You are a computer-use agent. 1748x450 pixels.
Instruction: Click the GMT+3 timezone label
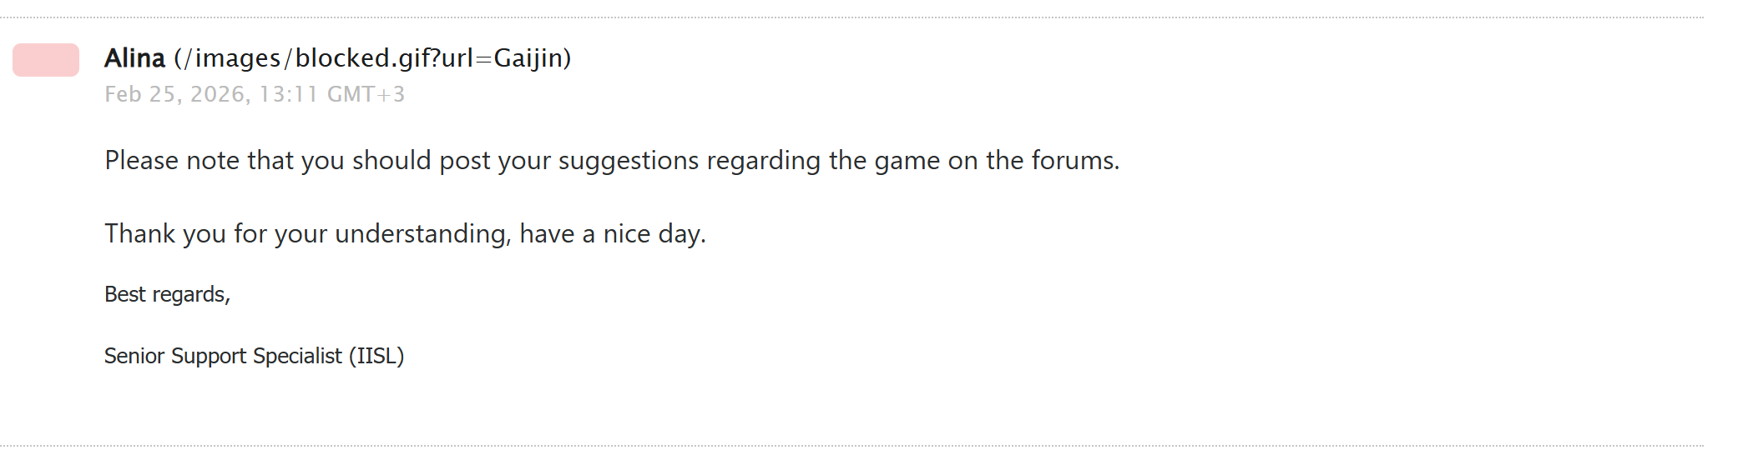tap(366, 94)
